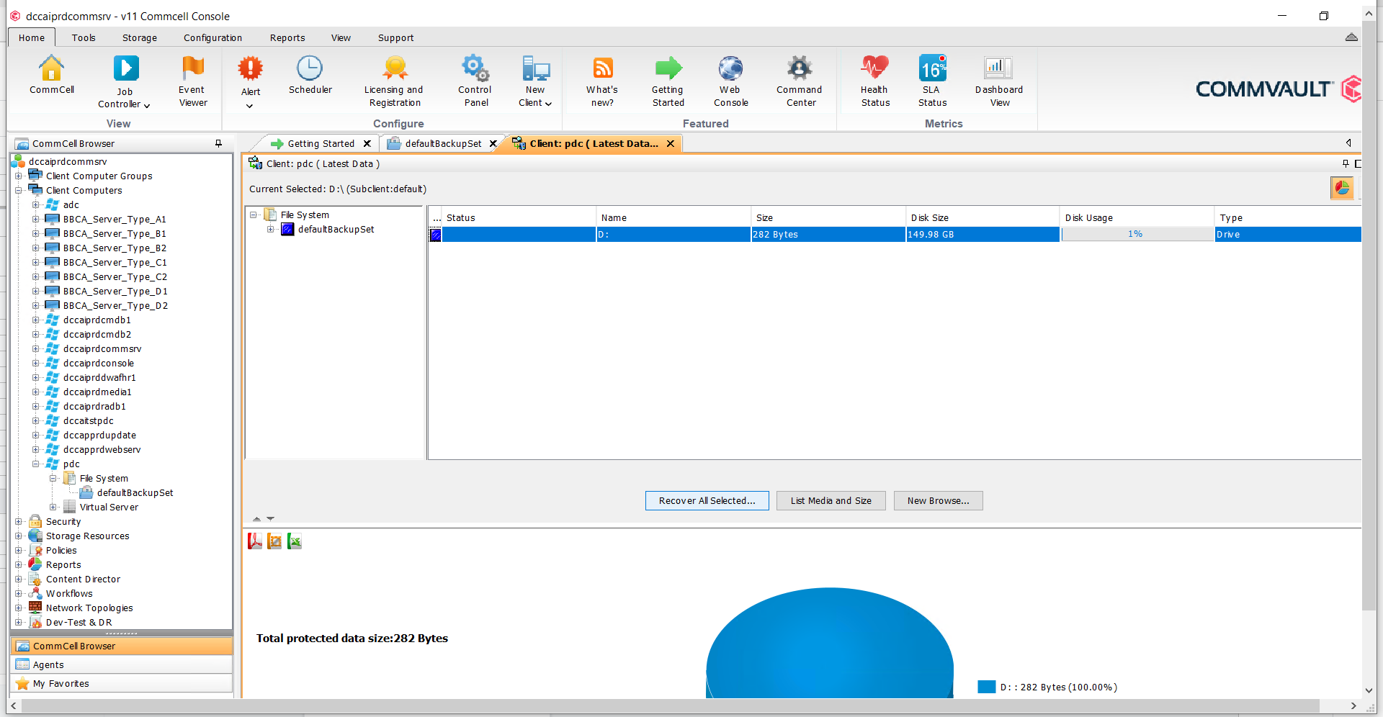Select defaultBackupSet under pdc File System

coord(135,493)
